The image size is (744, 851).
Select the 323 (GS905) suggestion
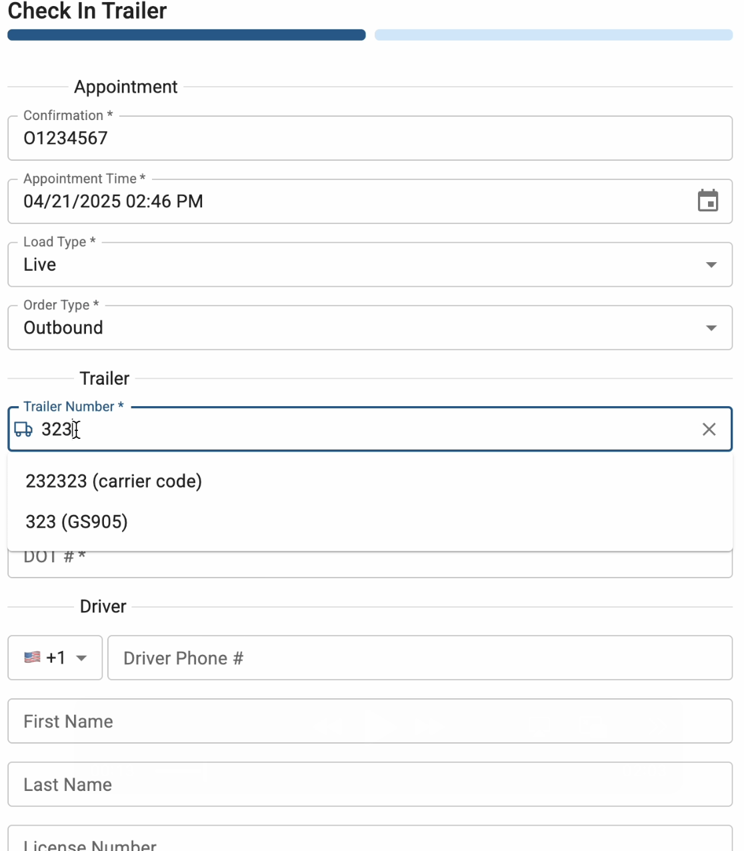[370, 522]
